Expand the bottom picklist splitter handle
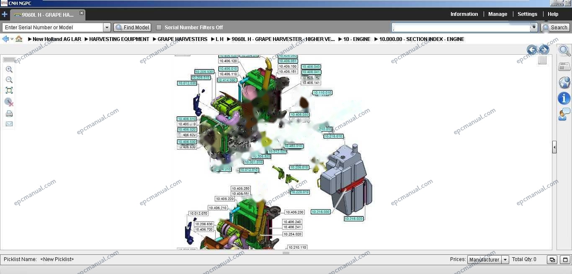 point(286,253)
